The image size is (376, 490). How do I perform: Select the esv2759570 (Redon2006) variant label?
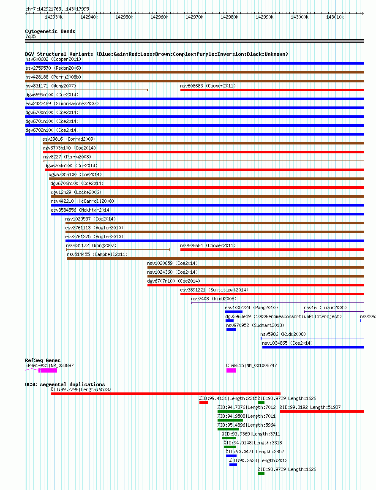click(53, 68)
